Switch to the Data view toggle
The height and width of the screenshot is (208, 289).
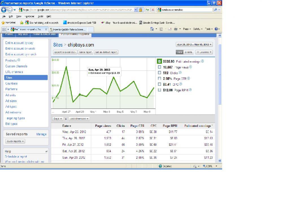coord(179,52)
